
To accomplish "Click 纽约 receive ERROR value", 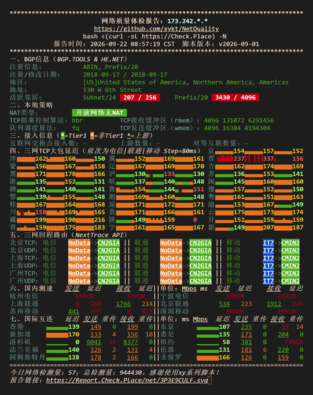I will pos(294,342).
